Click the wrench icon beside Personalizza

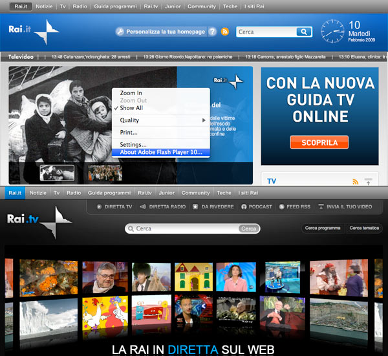[x=120, y=32]
